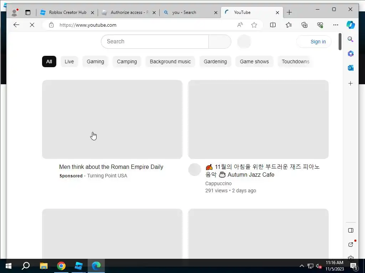
Task: Launch Chrome from the taskbar
Action: click(x=61, y=266)
